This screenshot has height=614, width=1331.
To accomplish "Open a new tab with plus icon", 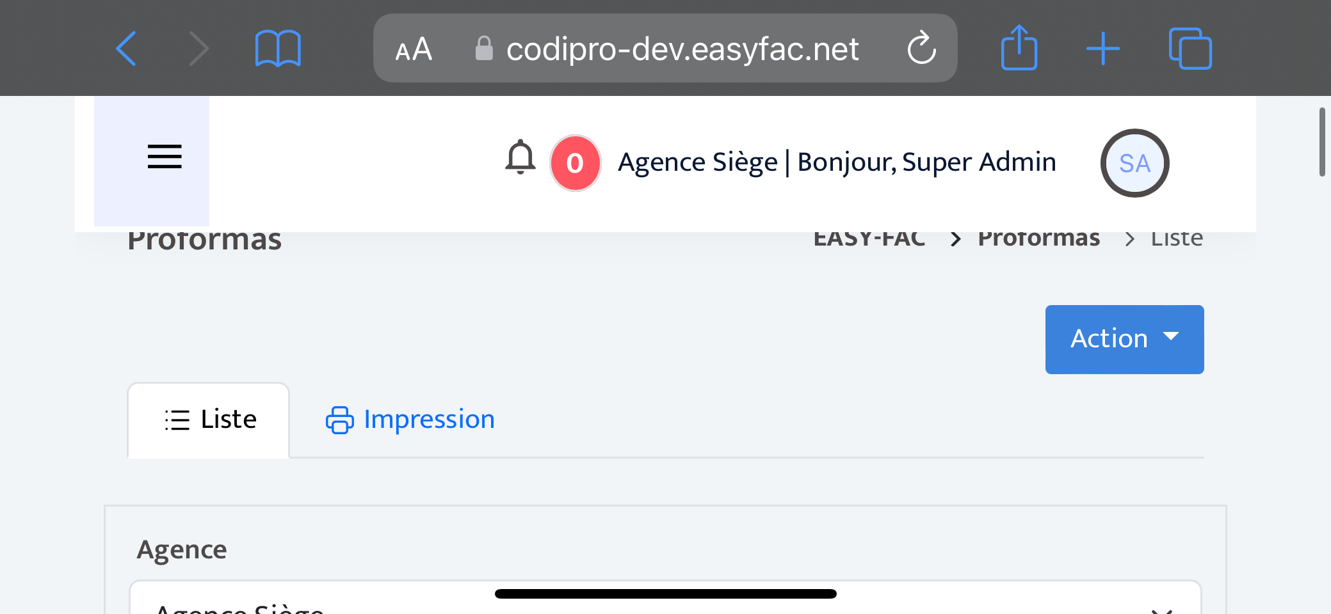I will 1103,49.
